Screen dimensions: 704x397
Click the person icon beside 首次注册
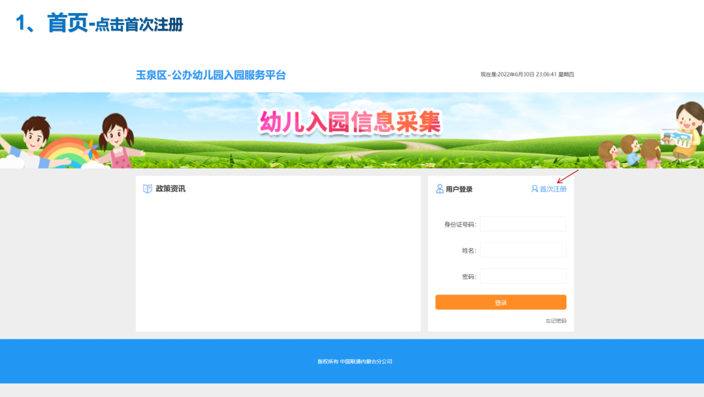point(535,189)
